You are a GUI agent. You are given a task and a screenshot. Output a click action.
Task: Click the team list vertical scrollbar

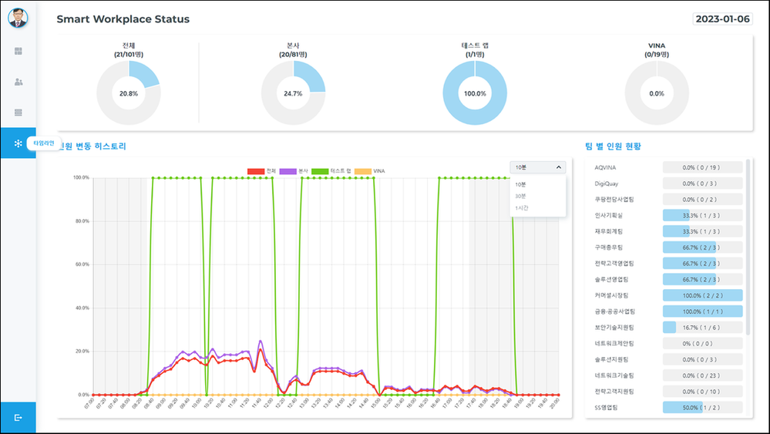tap(747, 247)
